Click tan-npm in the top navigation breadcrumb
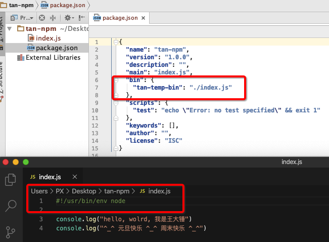This screenshot has width=329, height=242. point(18,5)
